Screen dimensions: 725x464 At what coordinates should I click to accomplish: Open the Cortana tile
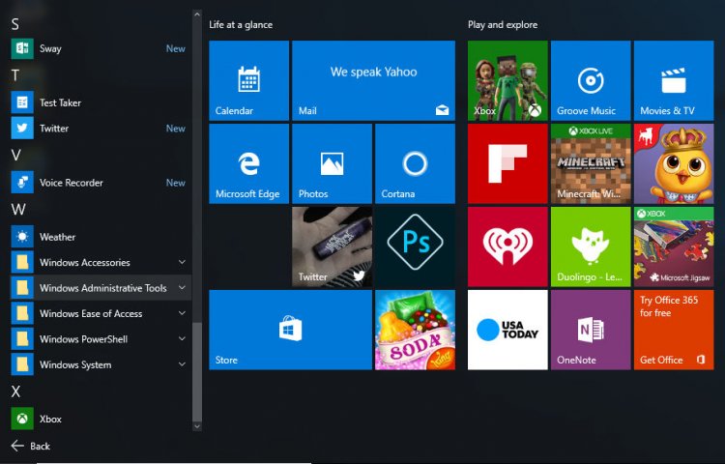416,163
